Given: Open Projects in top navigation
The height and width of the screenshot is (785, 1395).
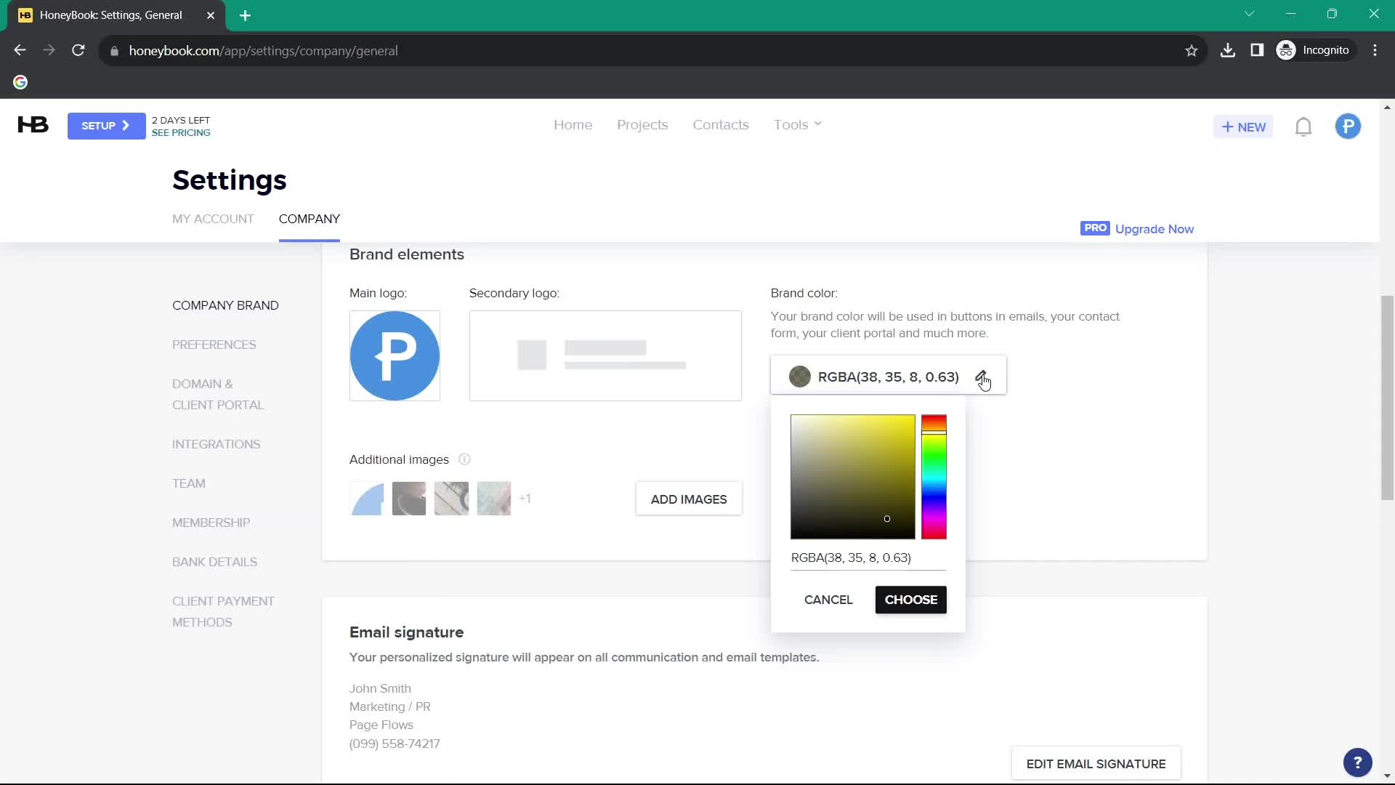Looking at the screenshot, I should coord(642,125).
